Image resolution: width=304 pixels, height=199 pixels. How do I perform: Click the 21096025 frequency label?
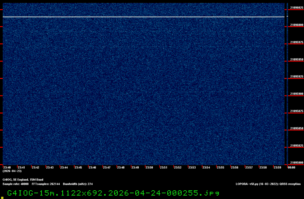[x=296, y=8]
